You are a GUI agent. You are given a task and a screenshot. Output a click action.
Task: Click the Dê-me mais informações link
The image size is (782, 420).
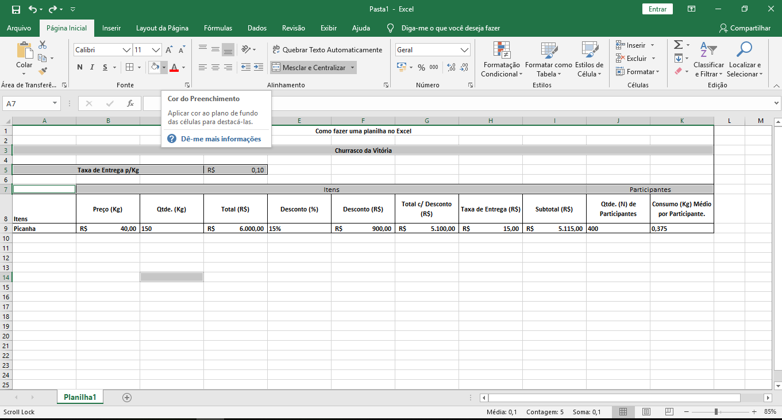[x=221, y=139]
